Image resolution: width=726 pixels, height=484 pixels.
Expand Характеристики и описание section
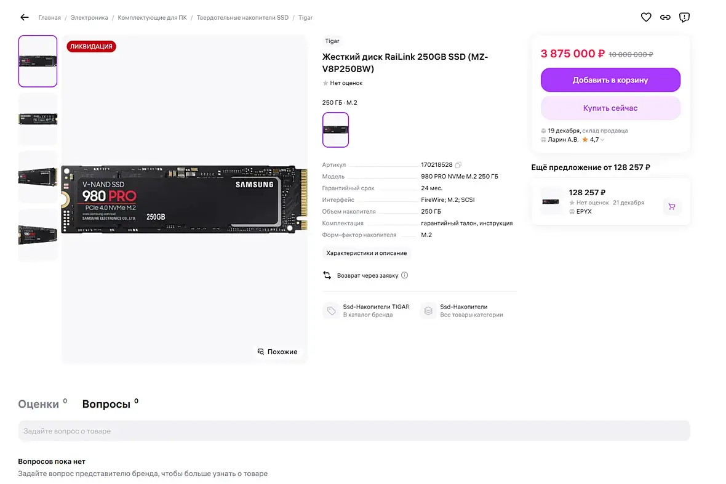pos(367,253)
